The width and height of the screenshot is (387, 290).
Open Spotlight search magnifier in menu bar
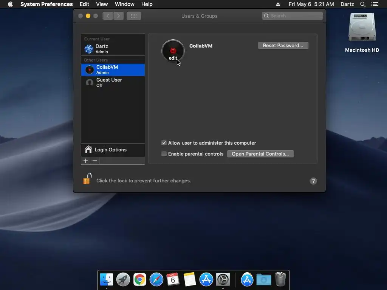pos(362,4)
